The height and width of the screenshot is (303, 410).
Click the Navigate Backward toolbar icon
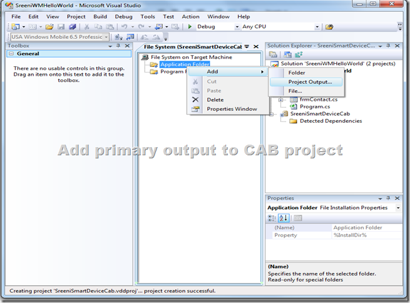(159, 27)
